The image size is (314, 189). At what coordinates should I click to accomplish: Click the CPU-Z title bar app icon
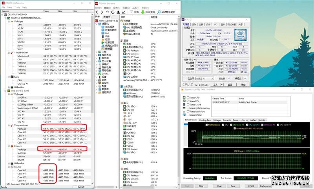point(183,19)
